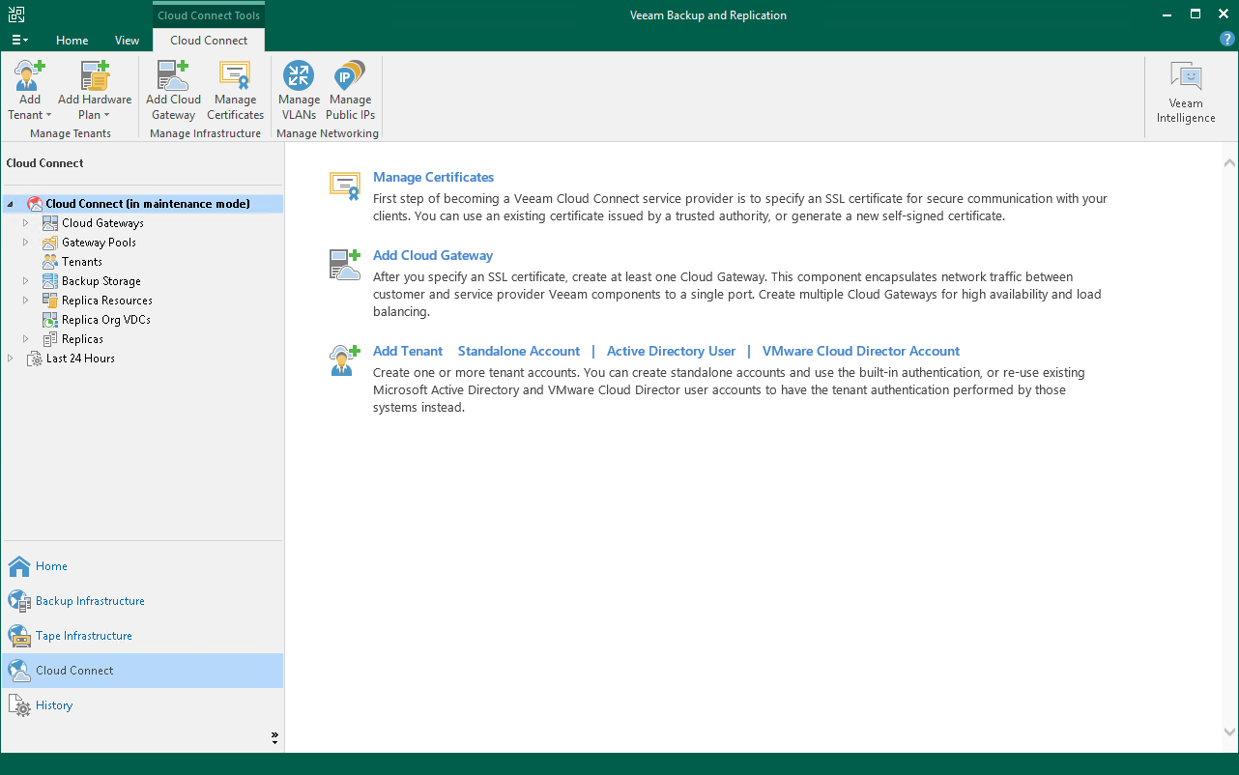Open the History view label
This screenshot has height=775, width=1239.
pyautogui.click(x=54, y=705)
